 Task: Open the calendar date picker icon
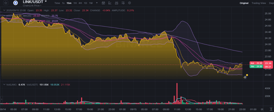[x=104, y=3]
